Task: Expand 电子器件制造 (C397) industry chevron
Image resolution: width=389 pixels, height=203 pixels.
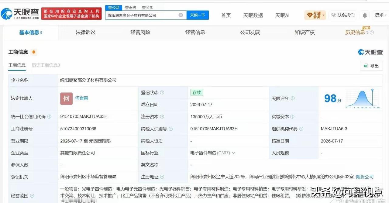Action: (x=233, y=153)
